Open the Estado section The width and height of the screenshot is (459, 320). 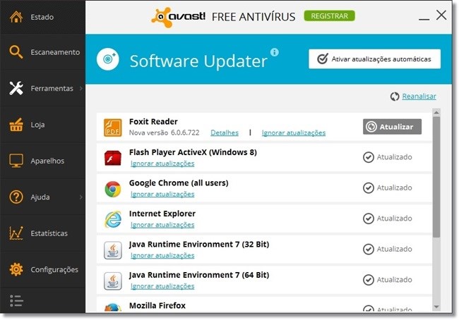coord(42,17)
